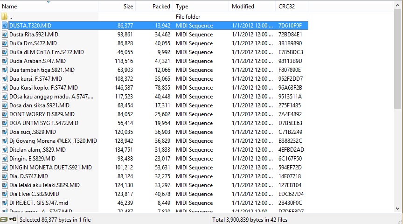The width and height of the screenshot is (403, 224).
Task: Click the icon of DuKa dLM CnTA Fm.S472.MID
Action: (5, 52)
